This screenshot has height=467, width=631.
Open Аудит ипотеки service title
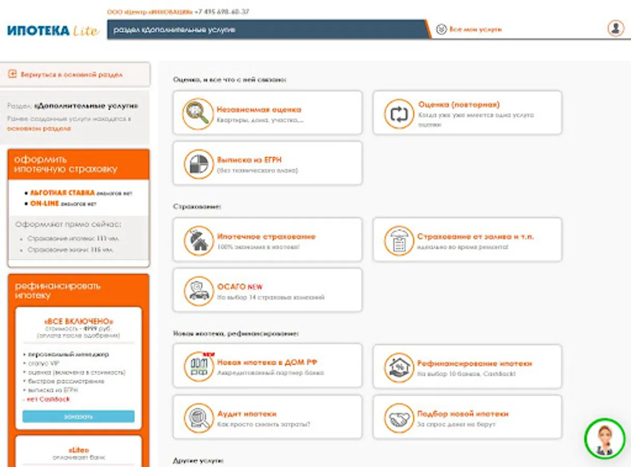(x=247, y=414)
